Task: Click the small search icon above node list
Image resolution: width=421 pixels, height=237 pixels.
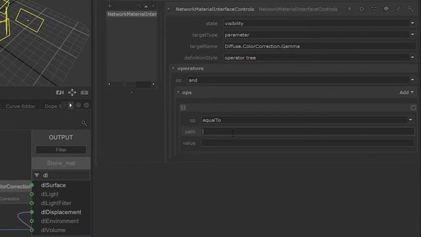Action: click(x=139, y=6)
